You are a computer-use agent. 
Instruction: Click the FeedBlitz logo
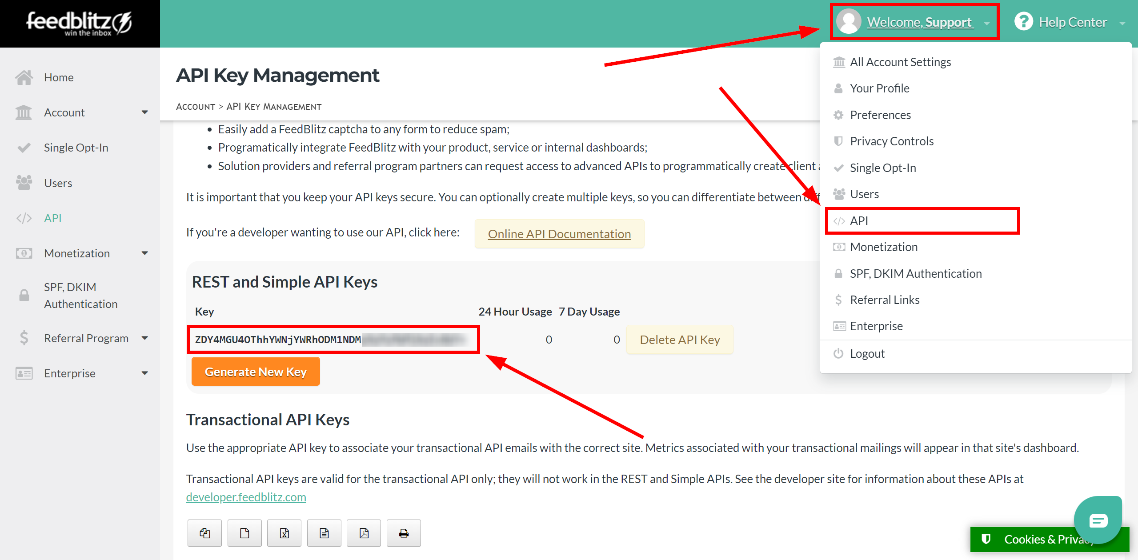79,23
